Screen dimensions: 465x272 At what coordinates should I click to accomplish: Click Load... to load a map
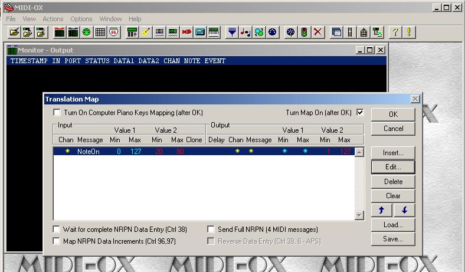(x=393, y=225)
